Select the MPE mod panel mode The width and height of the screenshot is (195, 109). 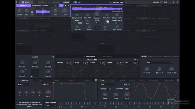(x=92, y=60)
